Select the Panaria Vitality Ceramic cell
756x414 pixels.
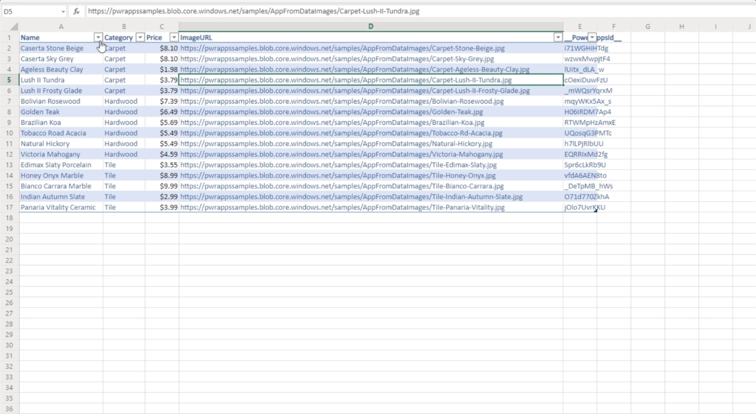[61, 207]
